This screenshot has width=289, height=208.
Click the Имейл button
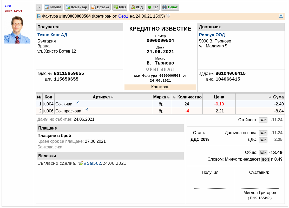point(53,7)
